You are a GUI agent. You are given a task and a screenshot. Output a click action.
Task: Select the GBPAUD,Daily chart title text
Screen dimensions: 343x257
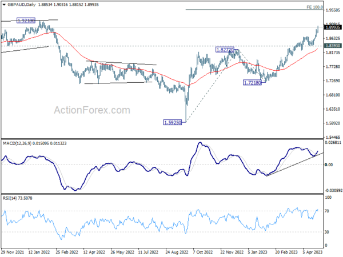pos(22,5)
